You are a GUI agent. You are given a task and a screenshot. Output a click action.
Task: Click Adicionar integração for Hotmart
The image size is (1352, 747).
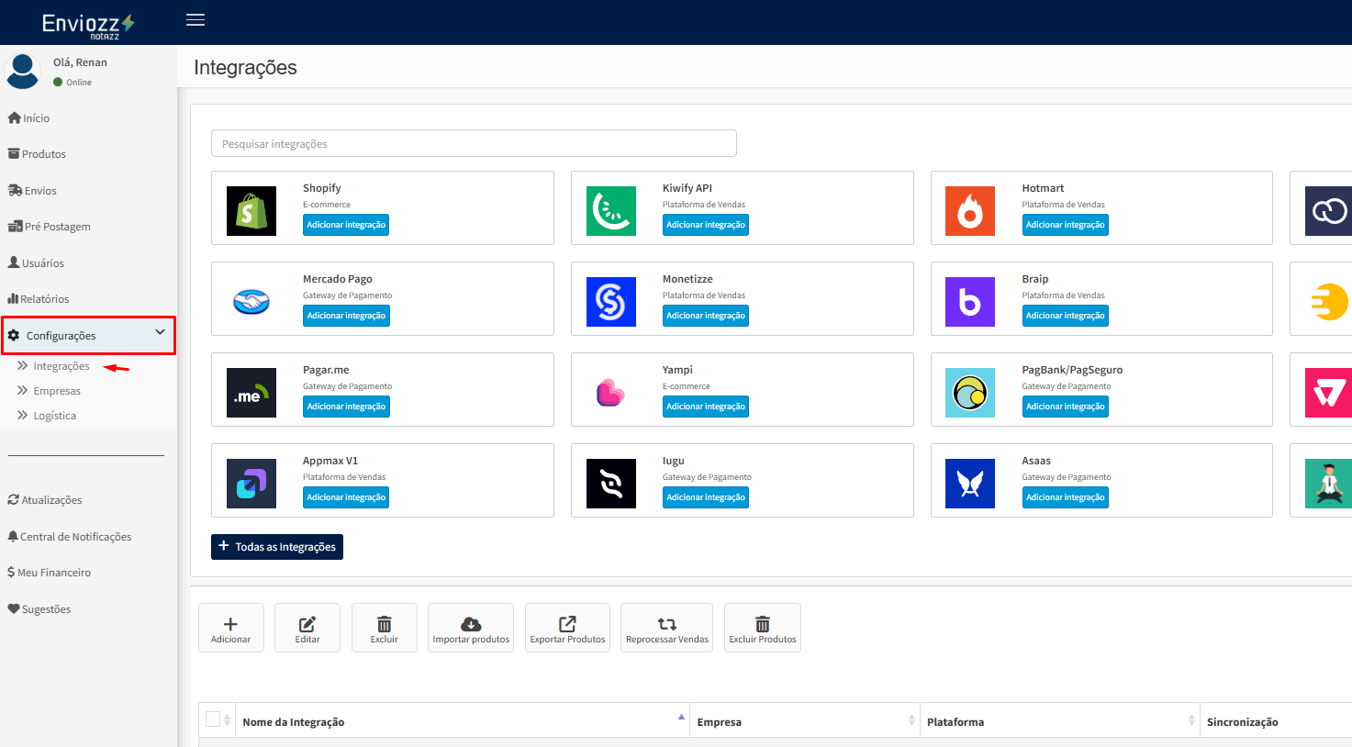1066,225
